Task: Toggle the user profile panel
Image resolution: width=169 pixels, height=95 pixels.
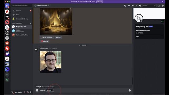Action: (140, 6)
